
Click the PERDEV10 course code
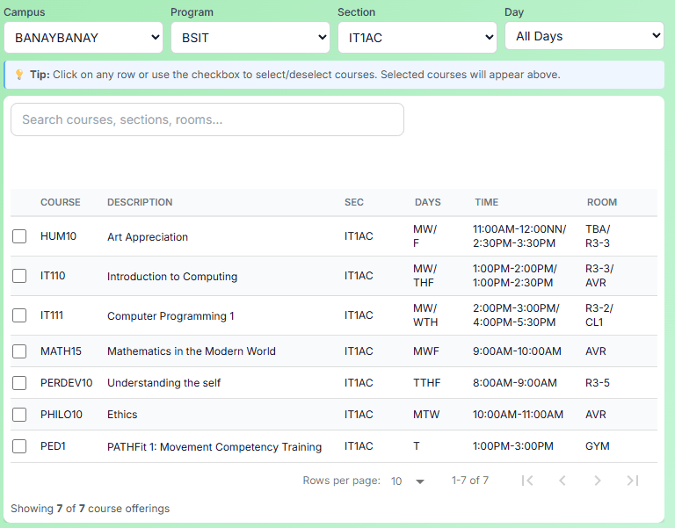click(x=66, y=383)
